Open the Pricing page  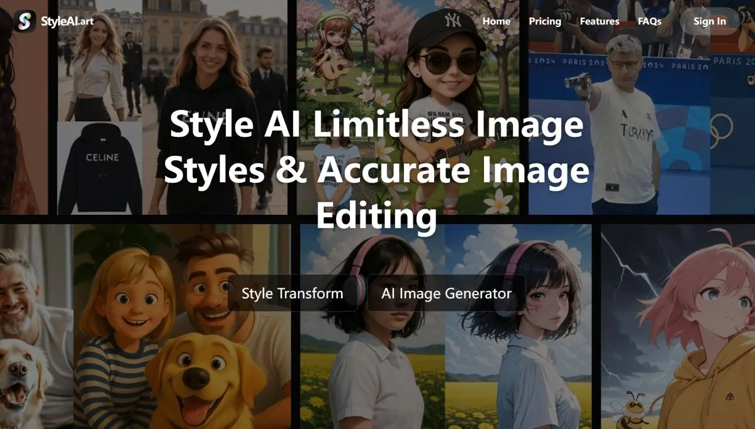[x=545, y=21]
